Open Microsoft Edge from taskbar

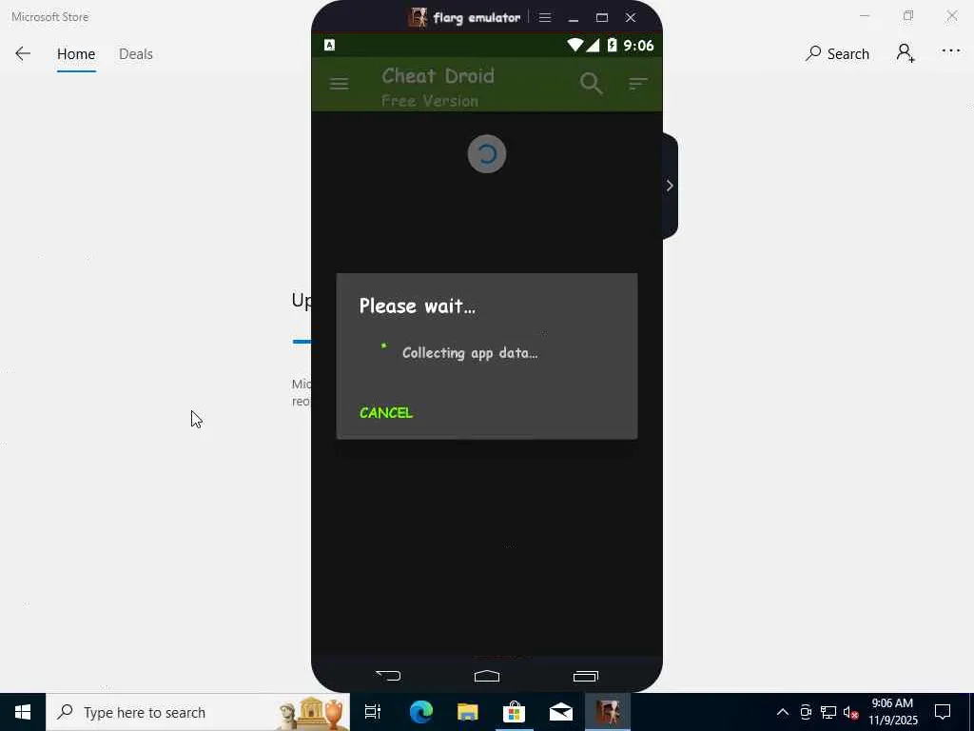420,712
